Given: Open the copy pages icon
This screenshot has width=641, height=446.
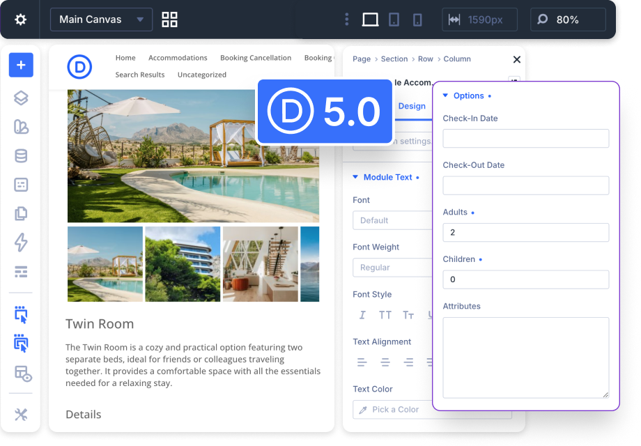Looking at the screenshot, I should (x=21, y=213).
